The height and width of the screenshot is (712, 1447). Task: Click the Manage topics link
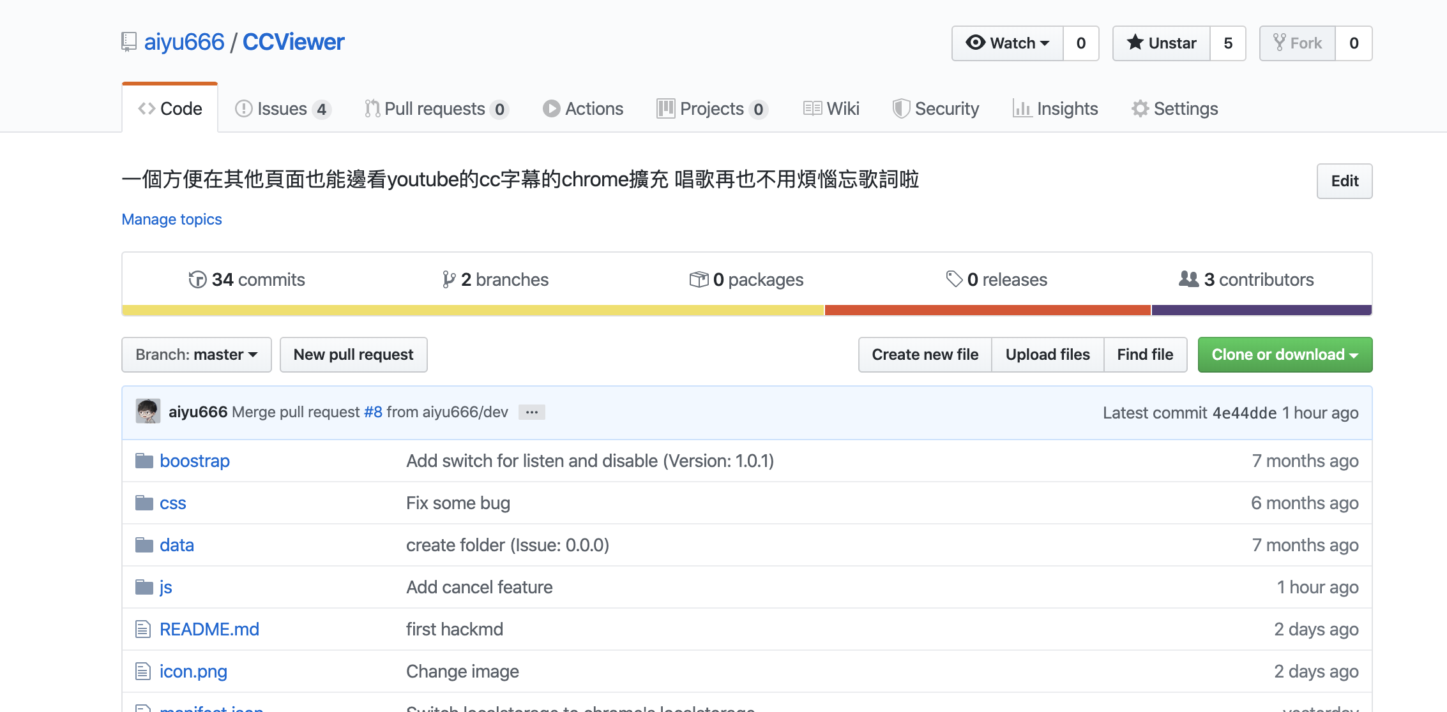(x=172, y=219)
